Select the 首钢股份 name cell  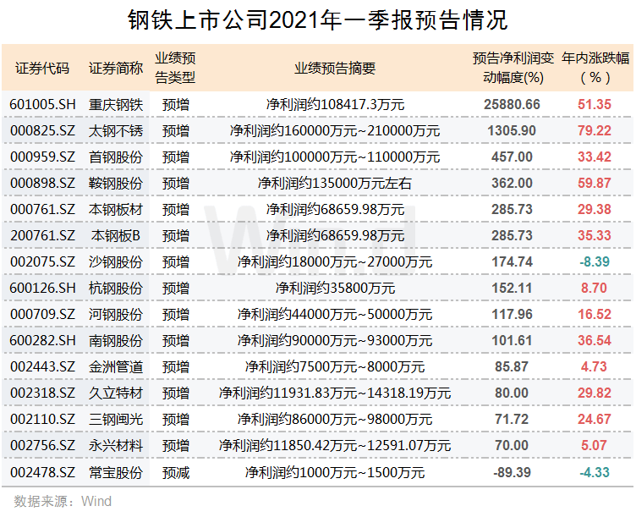pos(116,157)
